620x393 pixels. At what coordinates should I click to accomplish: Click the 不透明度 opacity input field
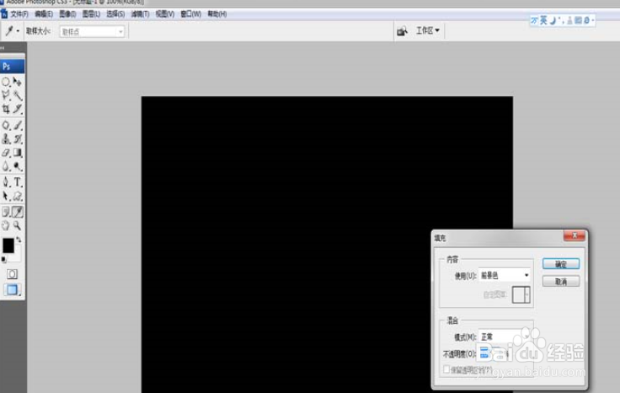click(x=490, y=353)
